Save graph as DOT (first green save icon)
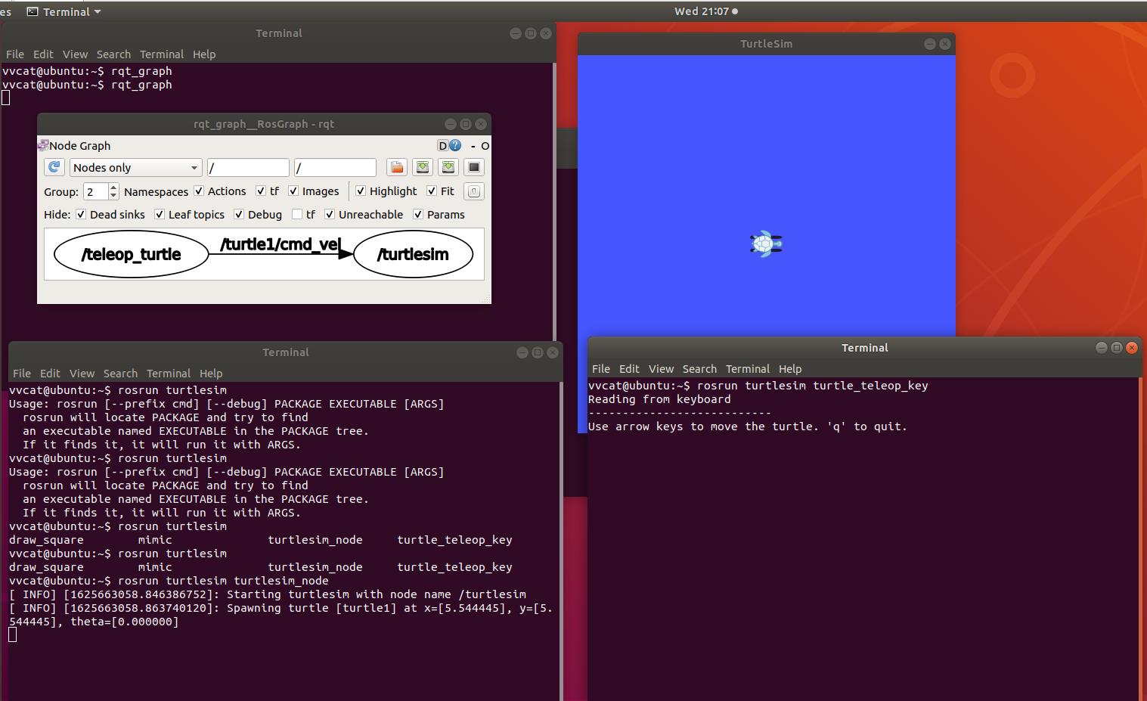Viewport: 1147px width, 701px height. tap(423, 167)
